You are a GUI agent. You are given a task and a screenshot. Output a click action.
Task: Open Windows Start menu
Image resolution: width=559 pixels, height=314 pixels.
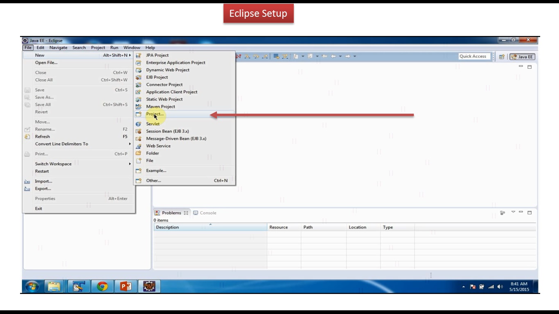pyautogui.click(x=32, y=287)
